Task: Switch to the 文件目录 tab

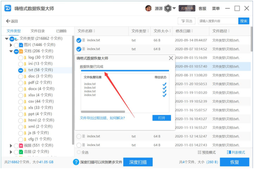Action: [38, 31]
